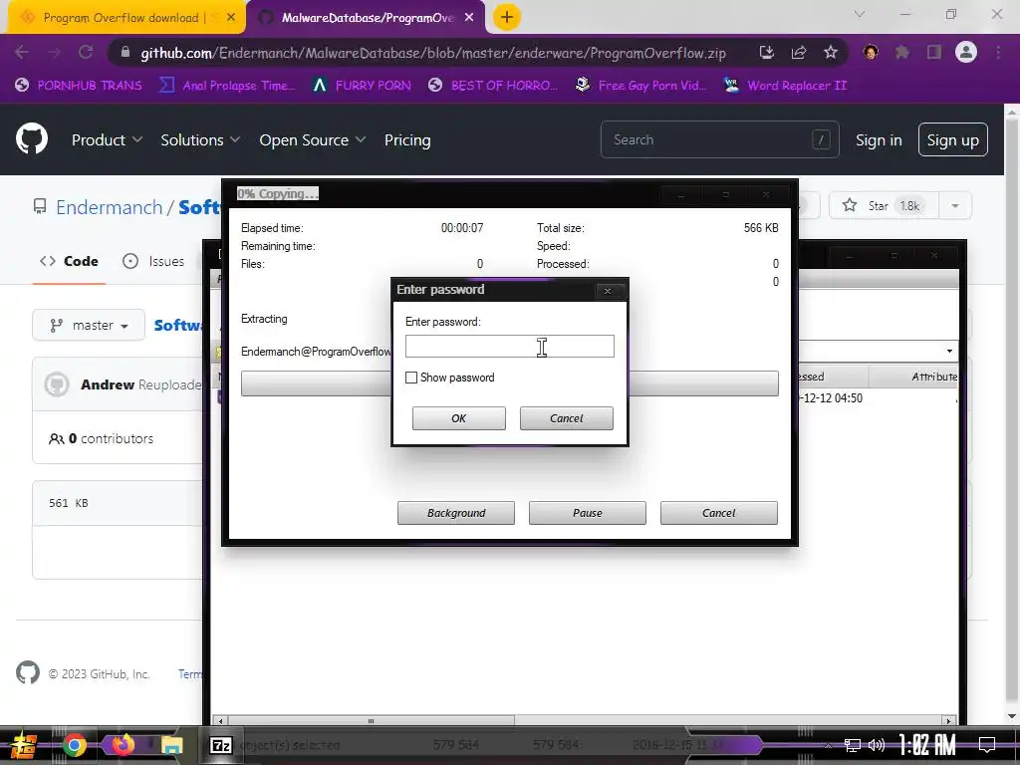Click the repository icon beside Endermanch
The width and height of the screenshot is (1020, 765).
[40, 207]
